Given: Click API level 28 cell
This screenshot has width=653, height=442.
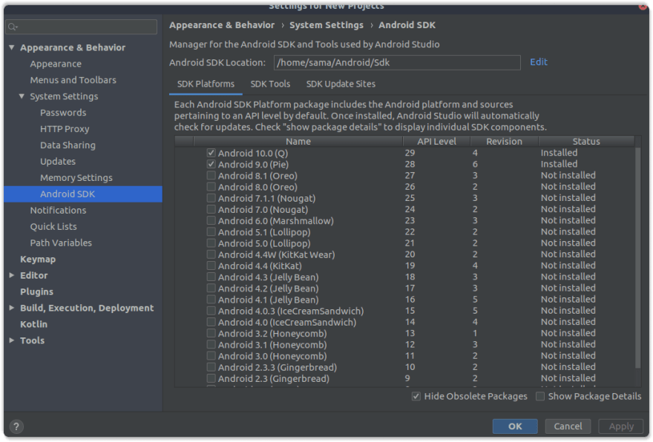Looking at the screenshot, I should (410, 165).
